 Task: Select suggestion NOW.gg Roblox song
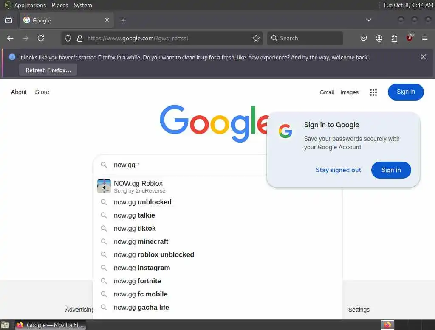click(x=217, y=186)
